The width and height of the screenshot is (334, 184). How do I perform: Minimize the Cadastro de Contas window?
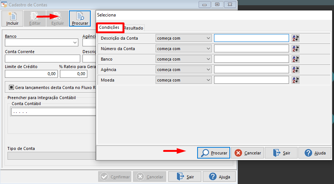click(x=205, y=4)
